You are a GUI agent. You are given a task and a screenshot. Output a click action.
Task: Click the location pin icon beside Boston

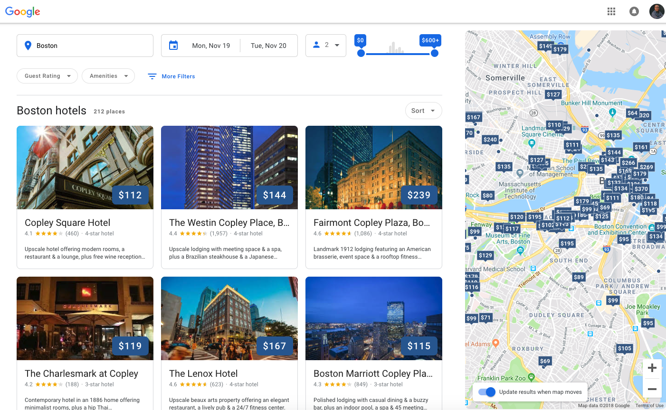click(28, 46)
